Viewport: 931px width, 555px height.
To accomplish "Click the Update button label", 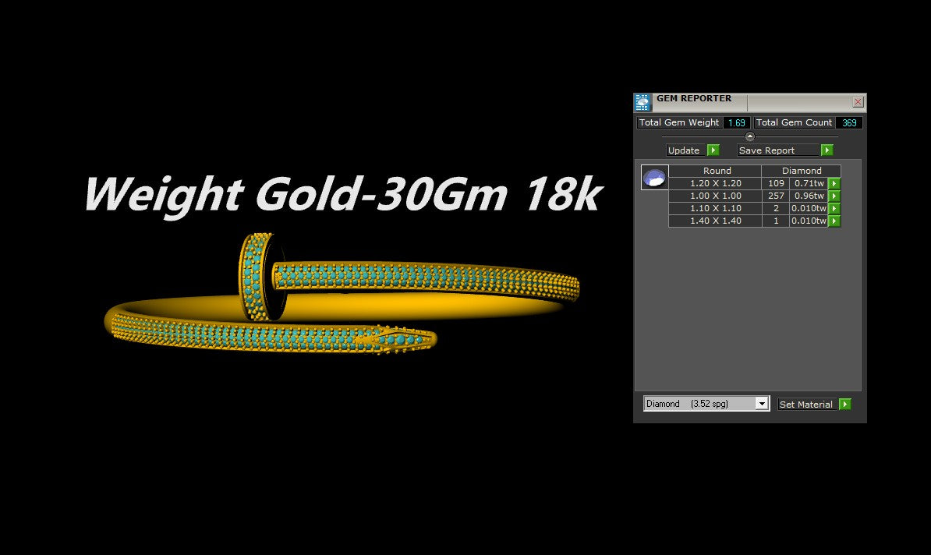I will [x=684, y=150].
